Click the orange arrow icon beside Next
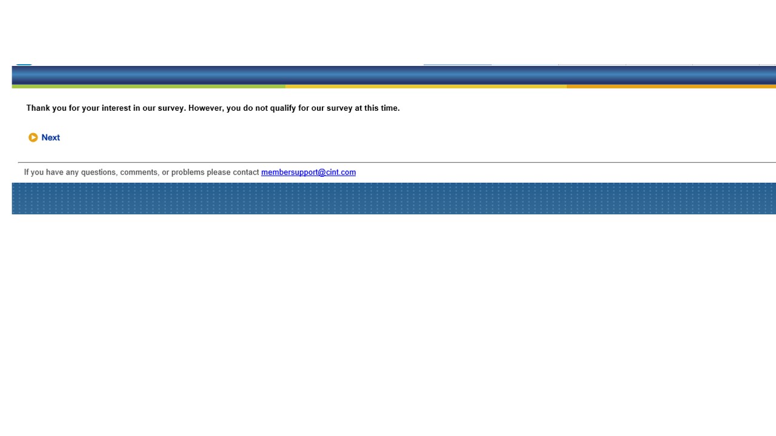The width and height of the screenshot is (776, 436). (x=33, y=137)
